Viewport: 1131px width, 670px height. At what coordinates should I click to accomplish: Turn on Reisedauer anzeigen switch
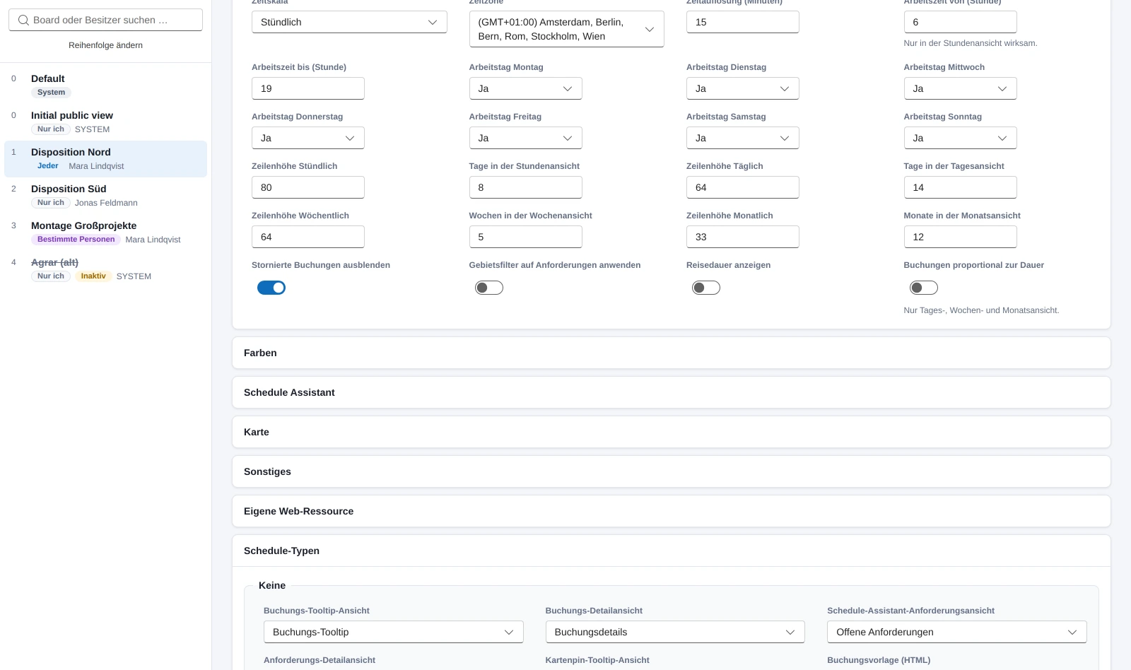coord(706,288)
